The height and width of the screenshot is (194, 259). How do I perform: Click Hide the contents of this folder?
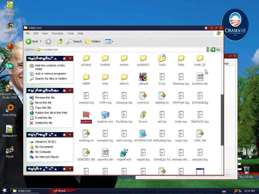(50, 67)
